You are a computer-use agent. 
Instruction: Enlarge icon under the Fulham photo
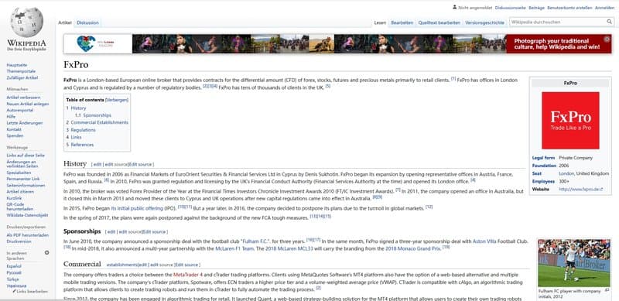pyautogui.click(x=607, y=290)
